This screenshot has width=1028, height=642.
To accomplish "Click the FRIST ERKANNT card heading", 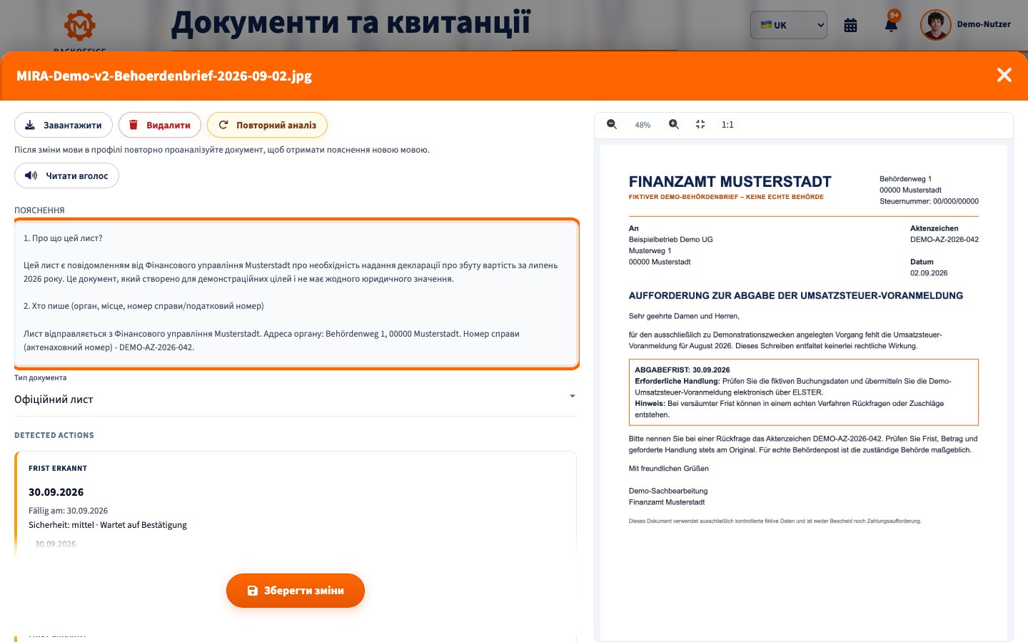I will (x=58, y=469).
